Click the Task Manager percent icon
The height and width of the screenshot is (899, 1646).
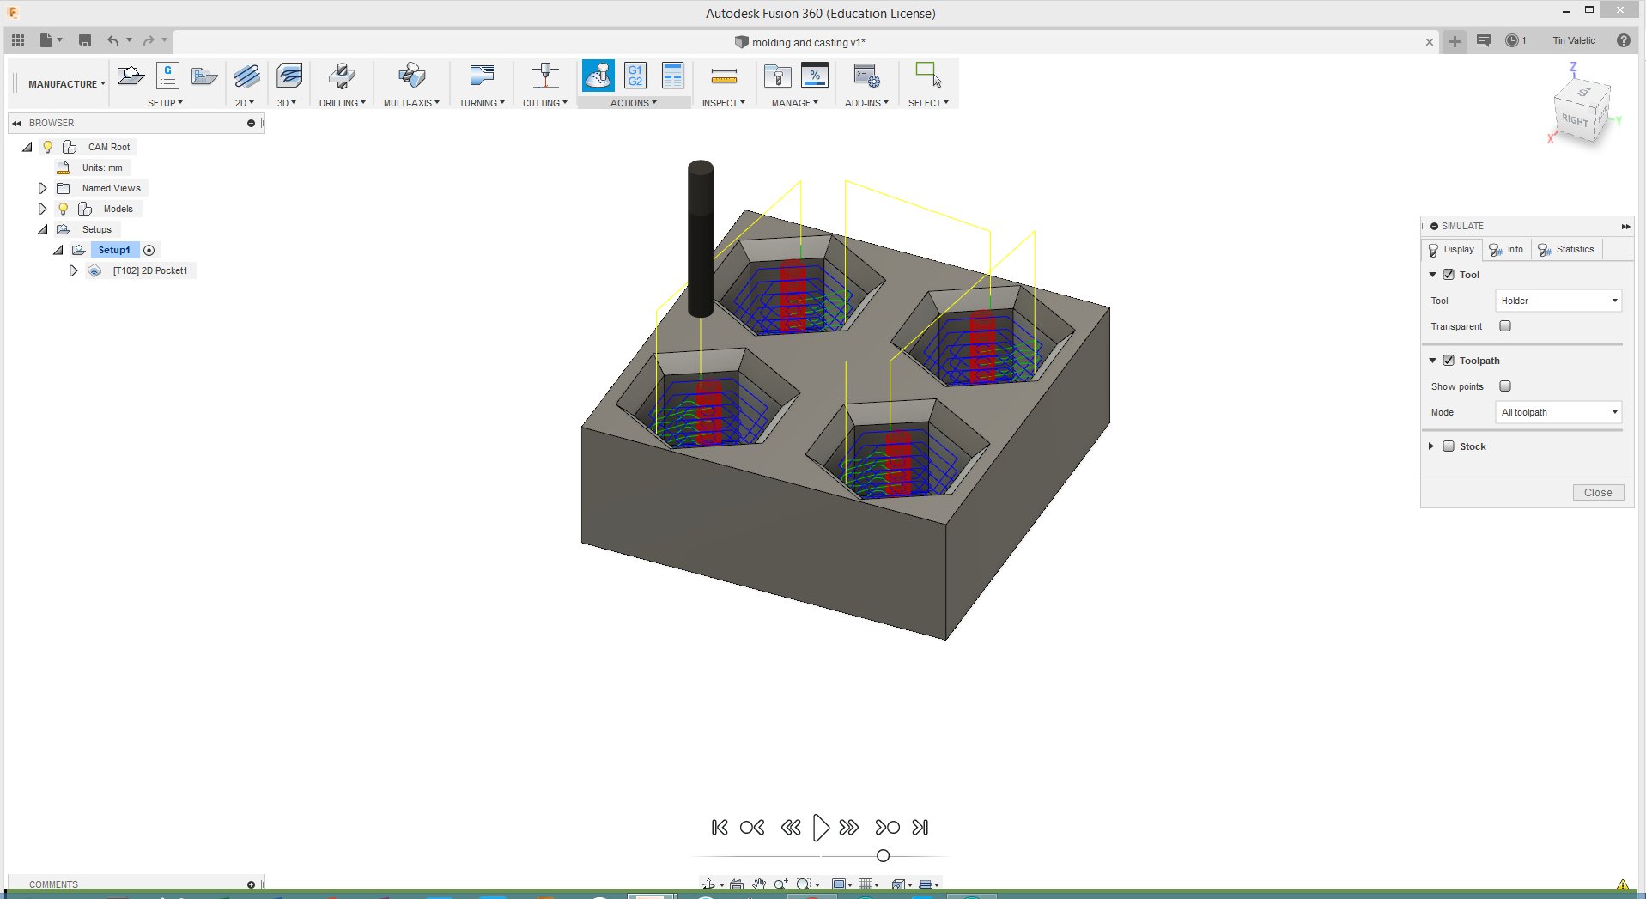click(x=814, y=76)
